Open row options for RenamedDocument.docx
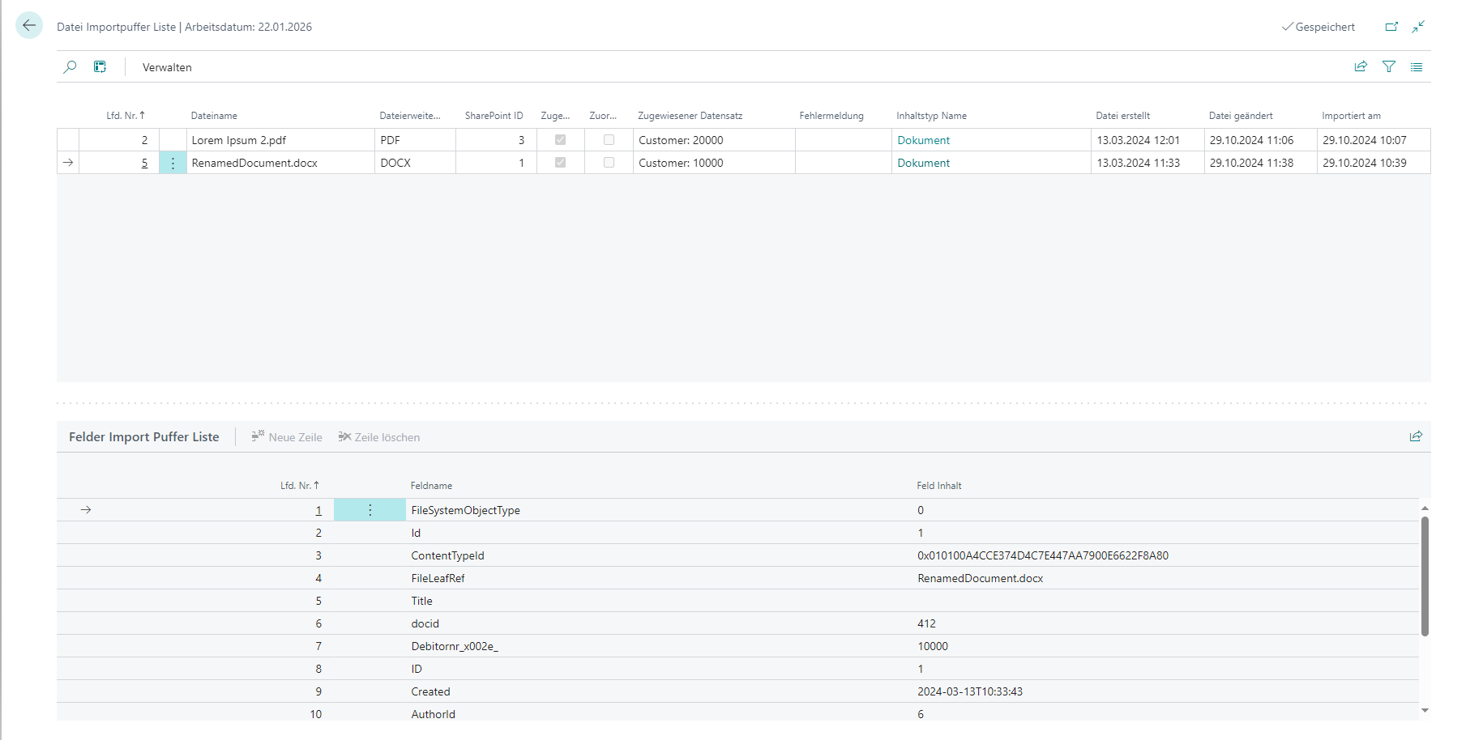Viewport: 1483px width, 740px height. 173,163
